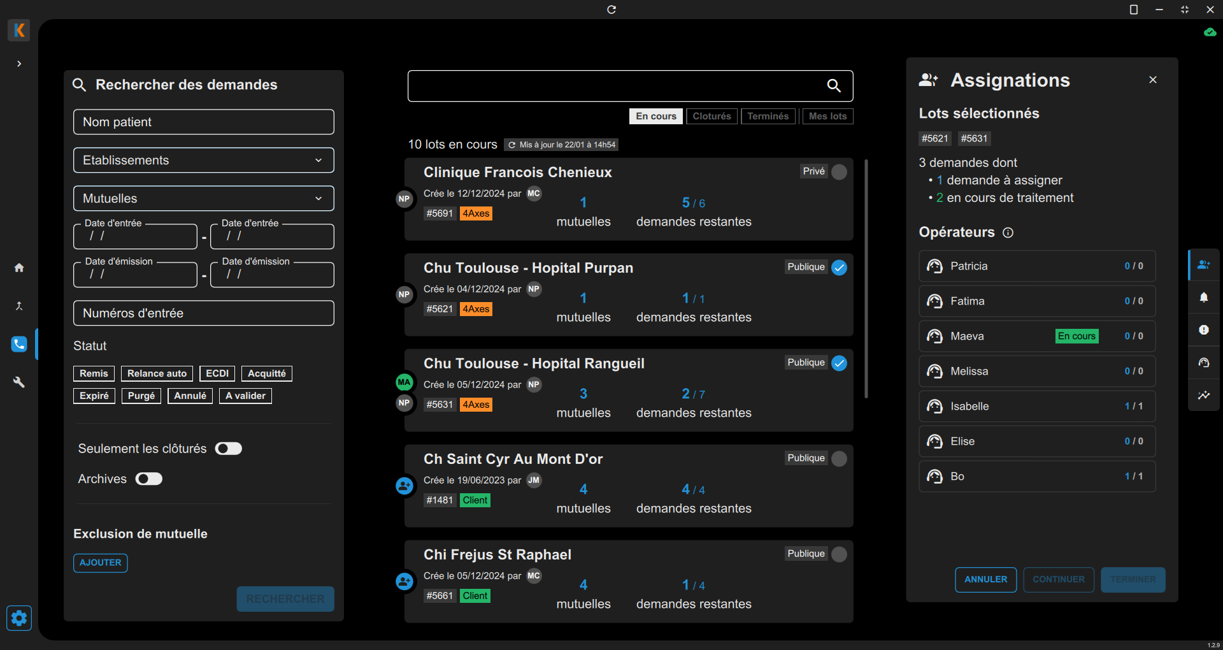The width and height of the screenshot is (1223, 650).
Task: Click the MC creator badge on Clinique Francois Chenieux
Action: 534,193
